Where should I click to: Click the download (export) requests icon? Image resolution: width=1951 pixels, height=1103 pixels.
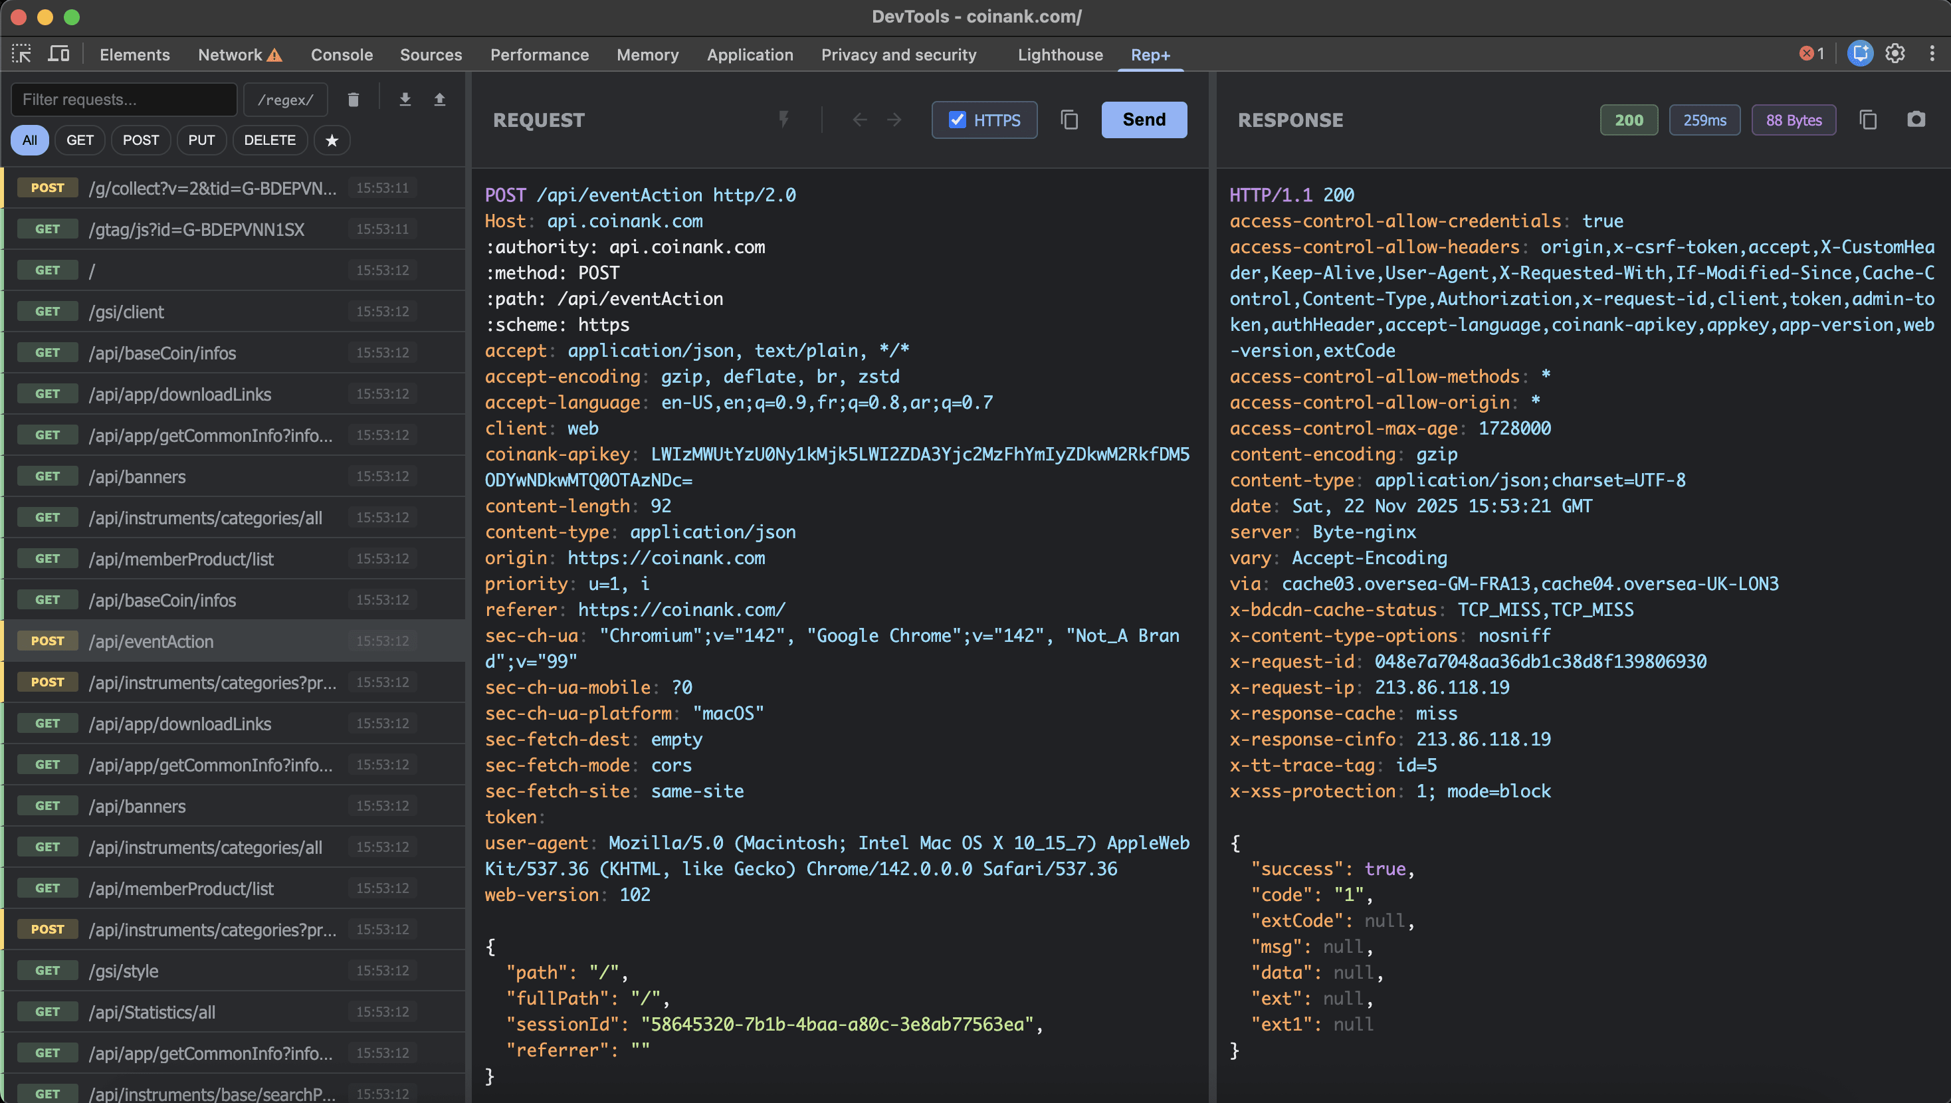pos(405,99)
